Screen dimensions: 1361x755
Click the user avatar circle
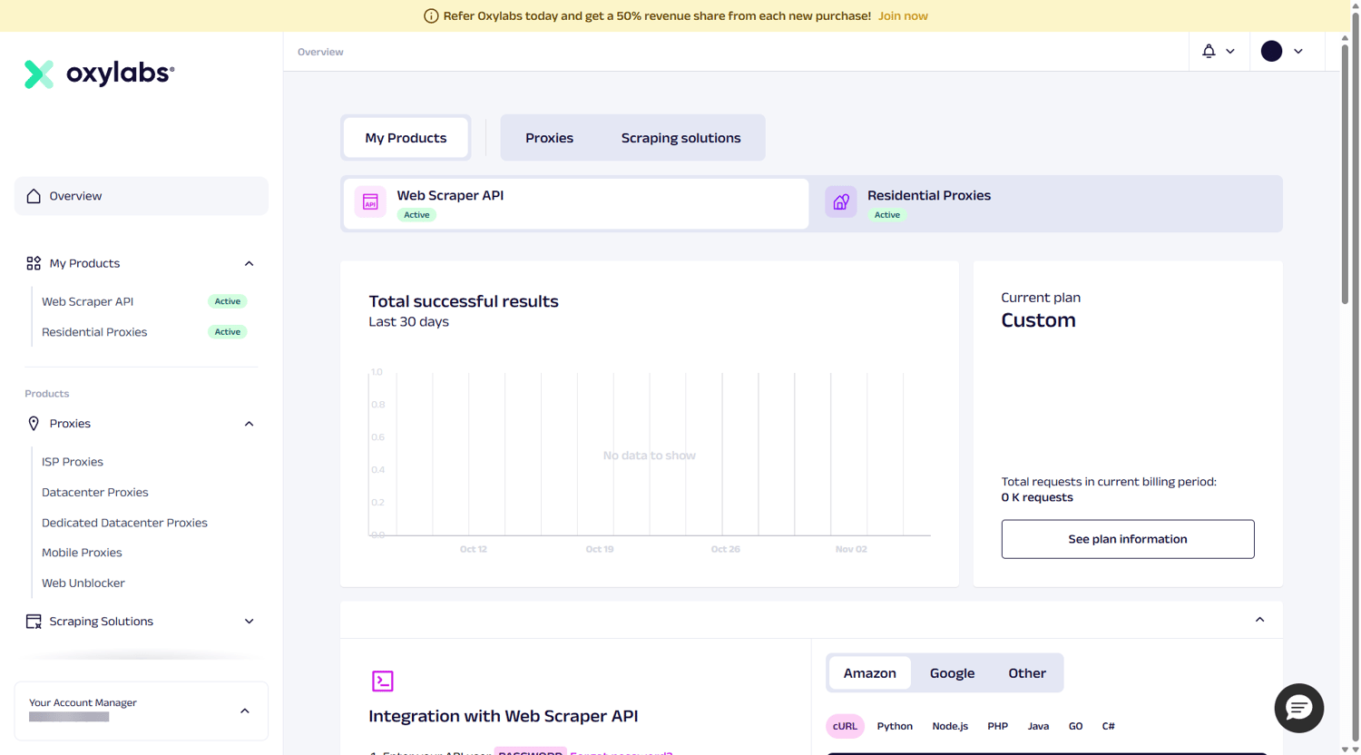click(x=1271, y=52)
